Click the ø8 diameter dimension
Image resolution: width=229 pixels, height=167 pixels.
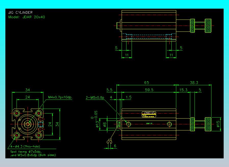tap(105, 124)
